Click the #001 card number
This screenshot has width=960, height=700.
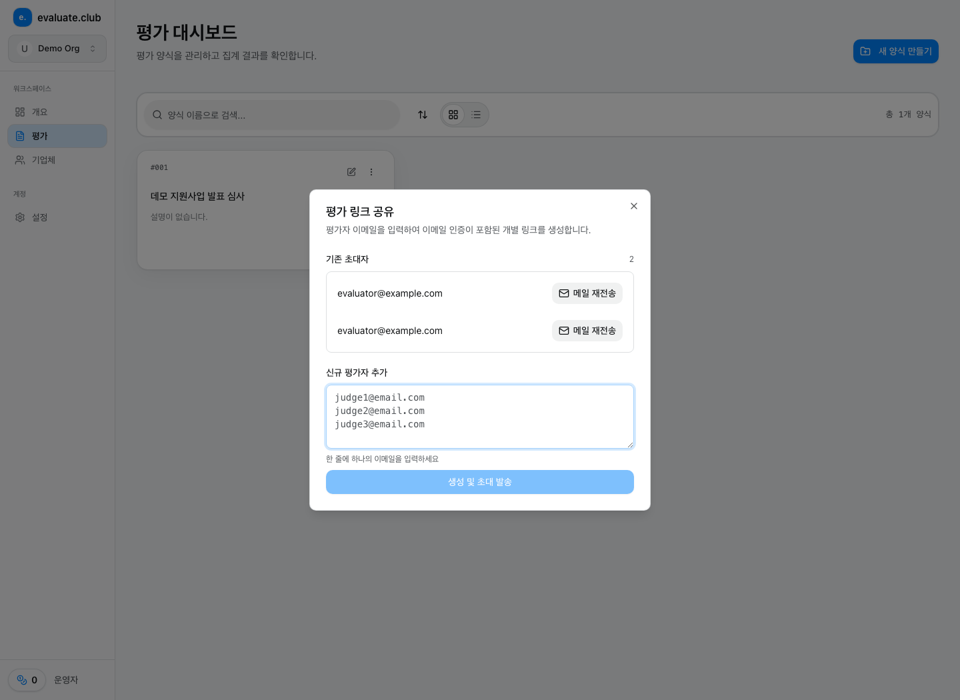(159, 167)
